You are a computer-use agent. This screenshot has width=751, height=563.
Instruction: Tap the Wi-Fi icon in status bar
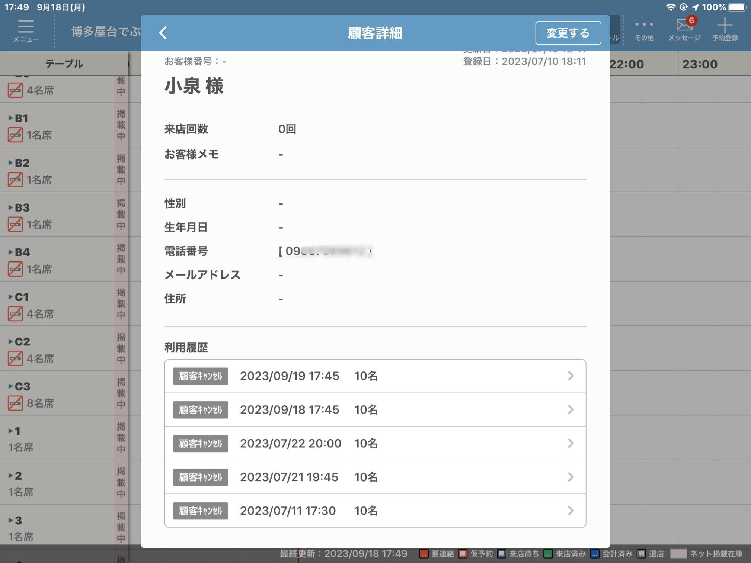[671, 7]
